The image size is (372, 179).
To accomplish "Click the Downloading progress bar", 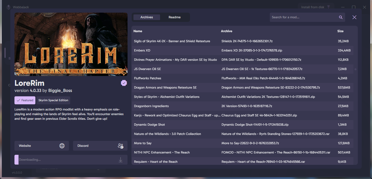I will pyautogui.click(x=71, y=160).
